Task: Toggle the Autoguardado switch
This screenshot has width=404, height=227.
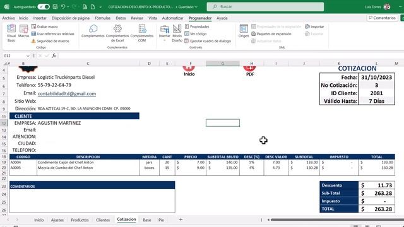Action: point(44,7)
